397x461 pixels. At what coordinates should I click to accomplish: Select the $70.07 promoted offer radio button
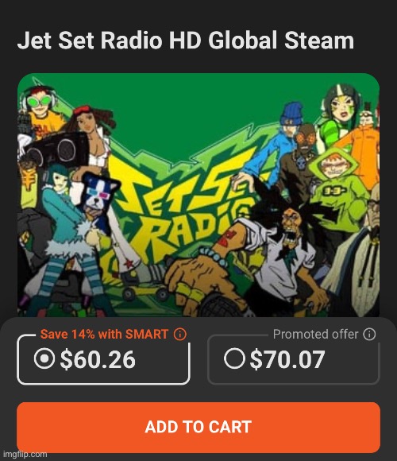[234, 358]
